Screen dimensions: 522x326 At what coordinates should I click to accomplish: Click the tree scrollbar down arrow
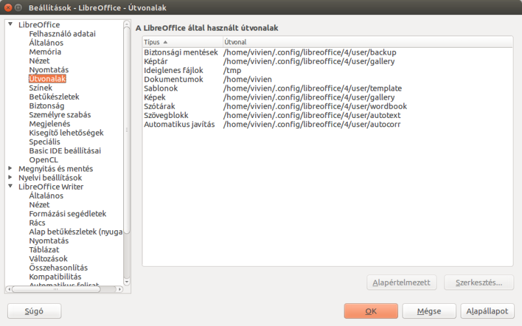[x=127, y=282]
